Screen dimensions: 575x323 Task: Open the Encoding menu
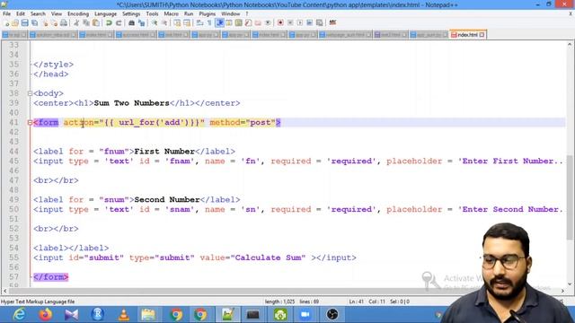[78, 13]
